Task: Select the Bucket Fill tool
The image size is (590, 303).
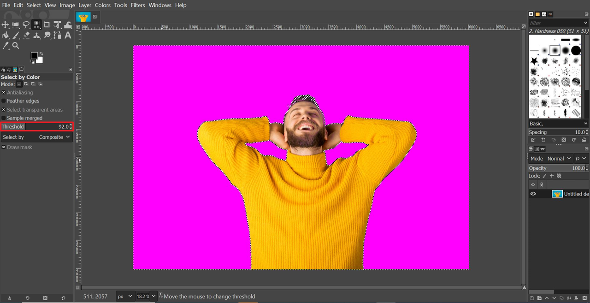Action: pos(6,35)
